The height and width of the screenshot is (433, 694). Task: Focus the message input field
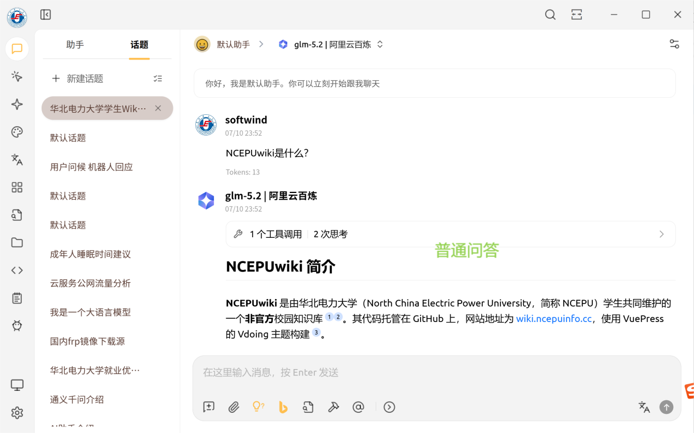(x=436, y=373)
